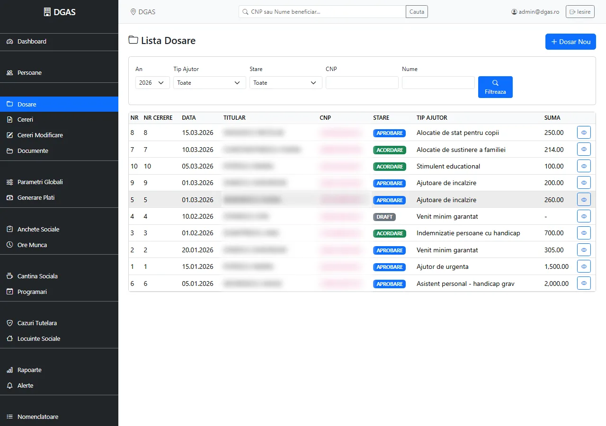Click the DGAS building logo icon
Screen dimensions: 606x426
tap(47, 12)
